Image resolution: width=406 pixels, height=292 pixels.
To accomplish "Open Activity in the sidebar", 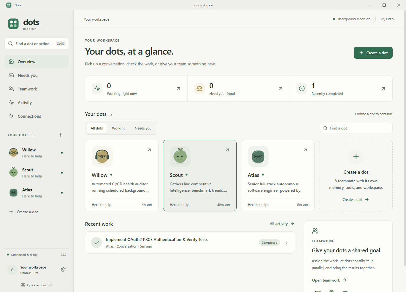I will click(36, 103).
